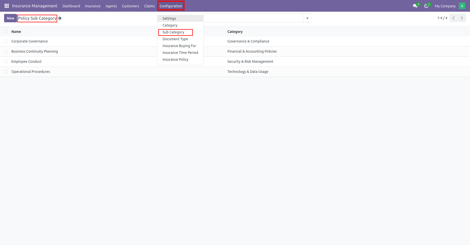This screenshot has height=245, width=470.
Task: Click the Policy Sub Category breadcrumb title
Action: pyautogui.click(x=37, y=18)
